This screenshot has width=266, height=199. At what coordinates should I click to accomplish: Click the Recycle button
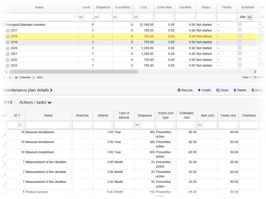185,90
